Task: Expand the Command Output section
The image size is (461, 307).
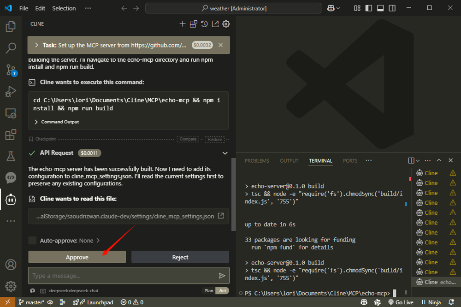Action: coord(36,122)
